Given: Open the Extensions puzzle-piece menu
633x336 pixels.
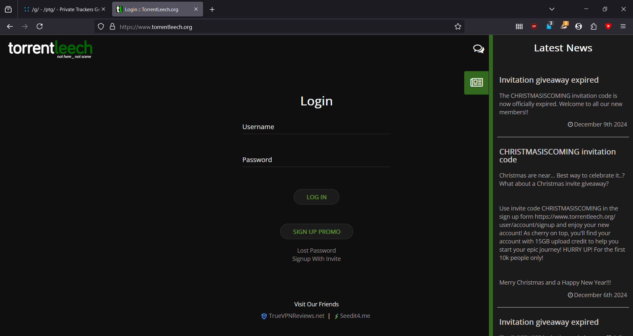Looking at the screenshot, I should click(x=594, y=27).
